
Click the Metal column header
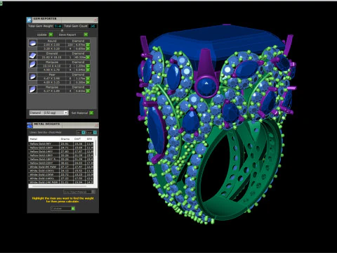pos(44,139)
